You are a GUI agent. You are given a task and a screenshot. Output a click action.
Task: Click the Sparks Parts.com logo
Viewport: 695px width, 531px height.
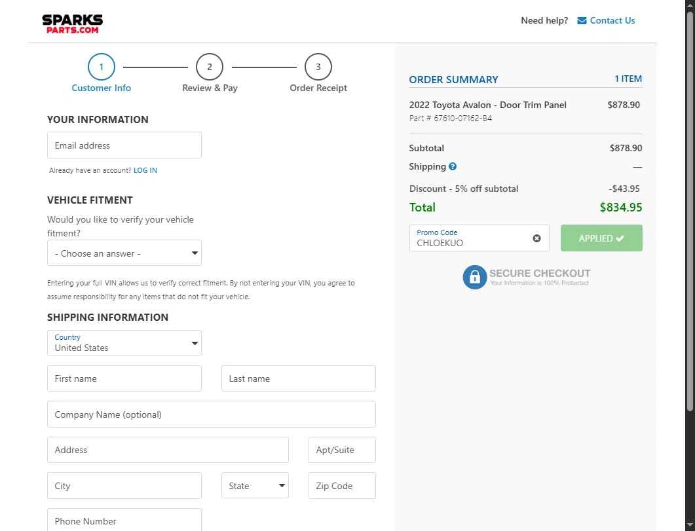pyautogui.click(x=72, y=24)
